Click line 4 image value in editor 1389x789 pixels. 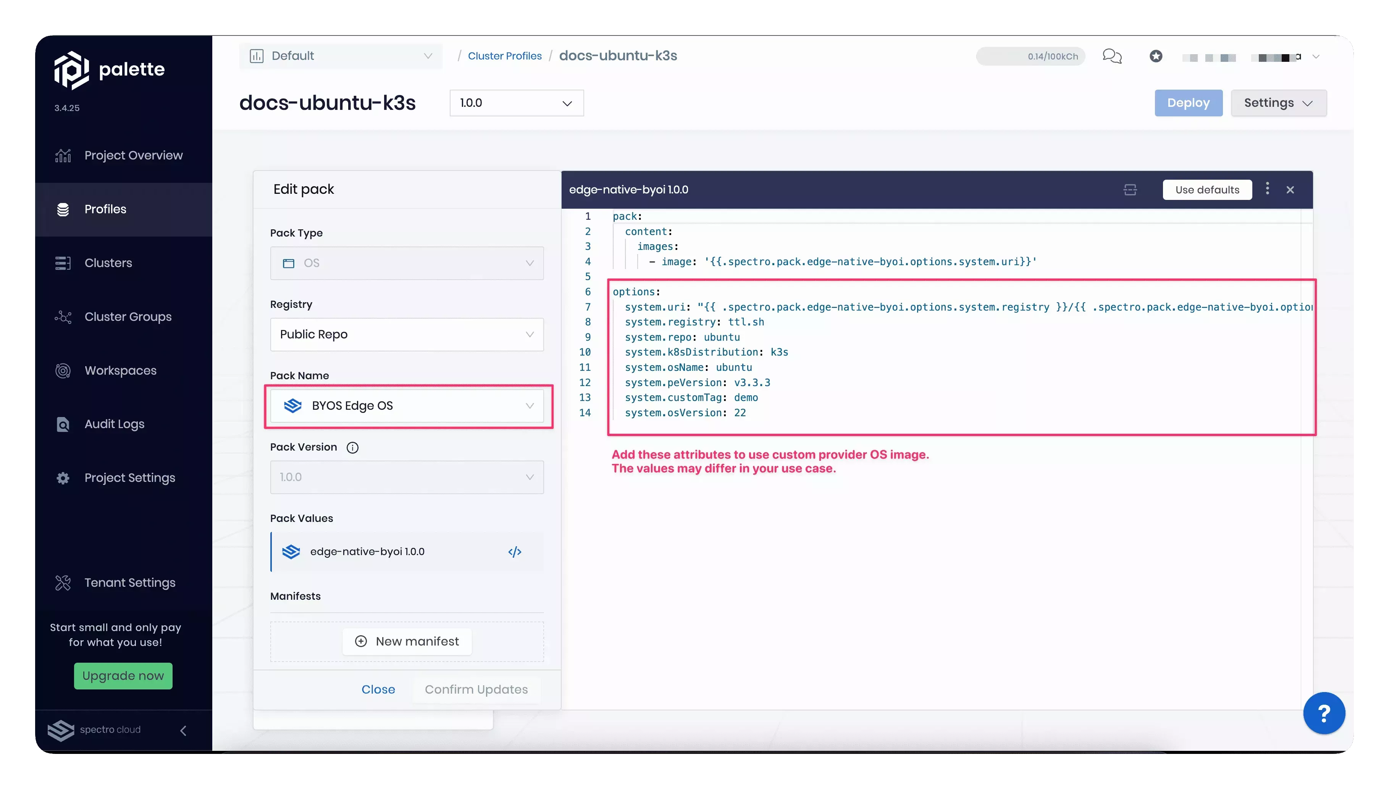[x=871, y=262]
